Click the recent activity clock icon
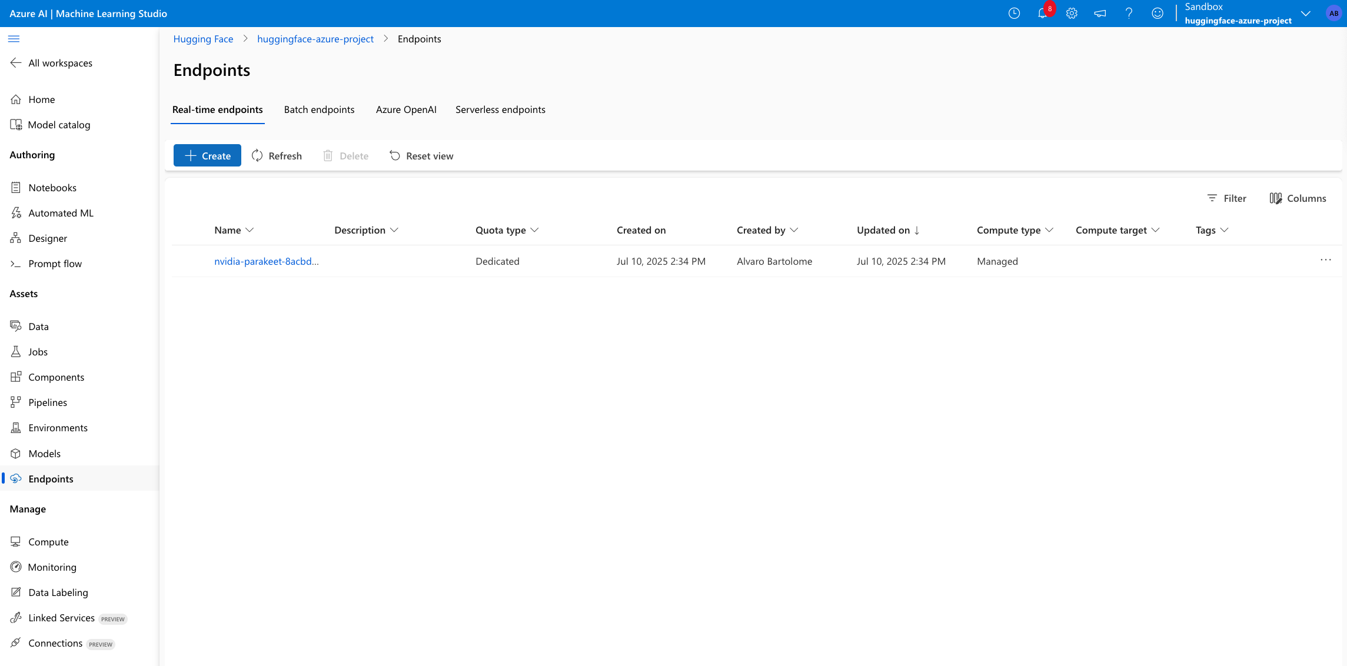This screenshot has height=666, width=1347. click(1014, 14)
